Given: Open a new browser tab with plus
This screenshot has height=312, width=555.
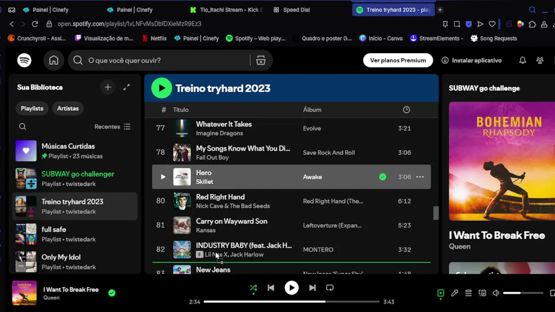Looking at the screenshot, I should [440, 10].
